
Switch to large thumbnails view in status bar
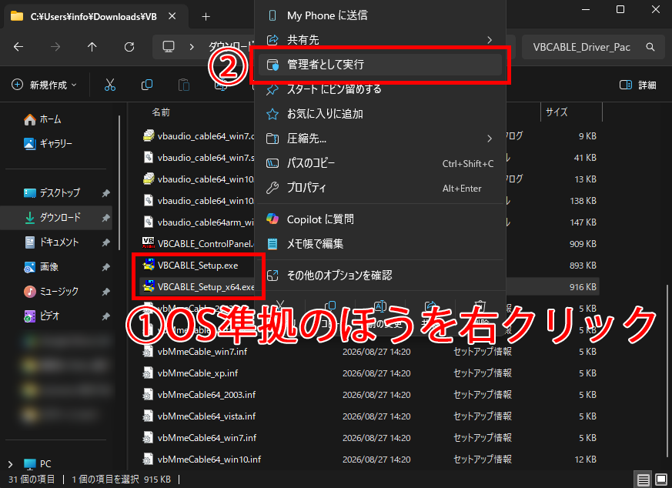point(661,480)
